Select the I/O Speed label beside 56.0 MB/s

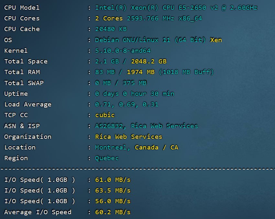40,201
